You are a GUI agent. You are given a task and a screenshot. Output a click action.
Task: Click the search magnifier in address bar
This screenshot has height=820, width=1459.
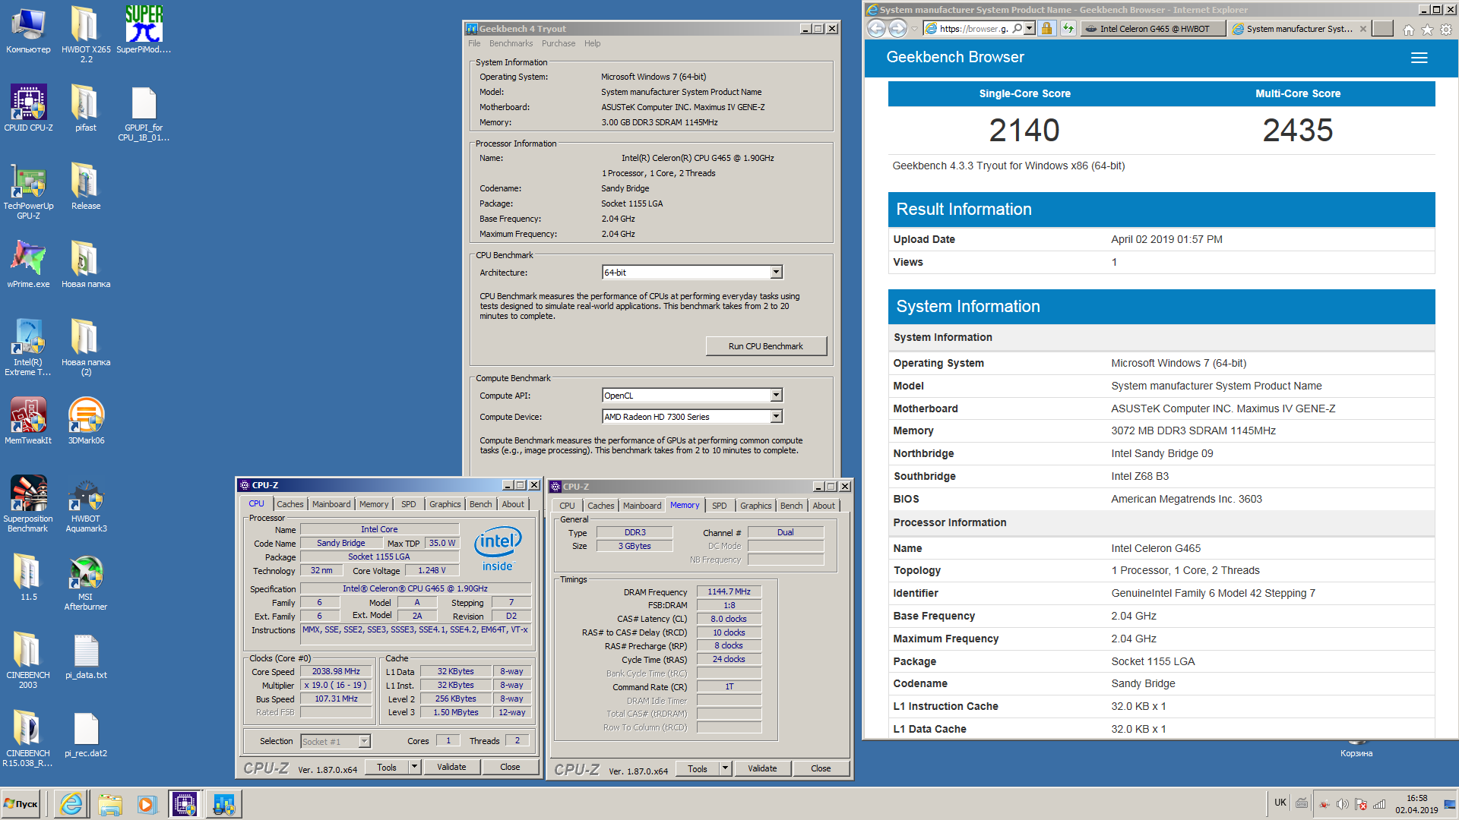pyautogui.click(x=1018, y=29)
